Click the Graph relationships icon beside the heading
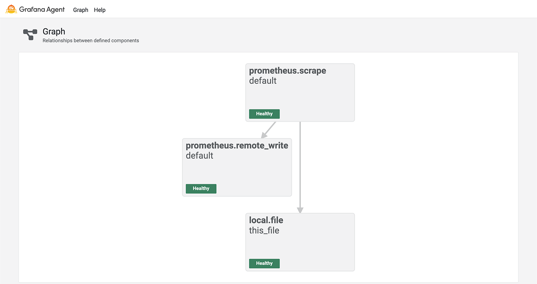This screenshot has width=537, height=284. (30, 34)
